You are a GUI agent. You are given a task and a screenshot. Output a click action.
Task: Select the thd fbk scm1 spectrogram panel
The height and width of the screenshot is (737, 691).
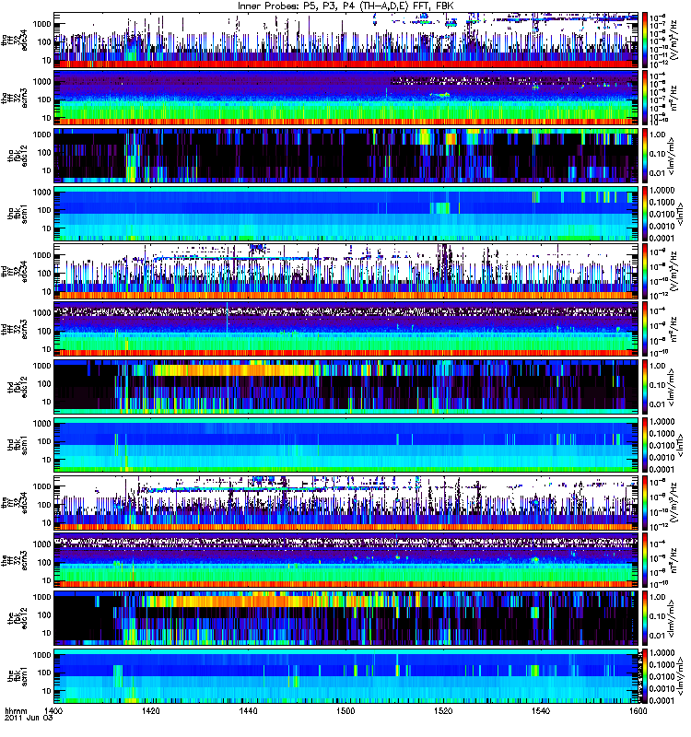tap(345, 445)
